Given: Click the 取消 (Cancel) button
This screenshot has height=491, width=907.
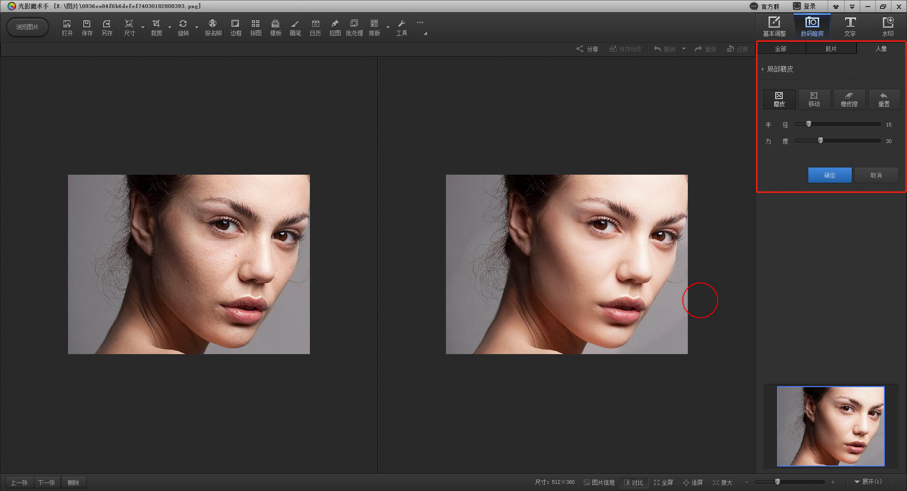Looking at the screenshot, I should (x=876, y=175).
